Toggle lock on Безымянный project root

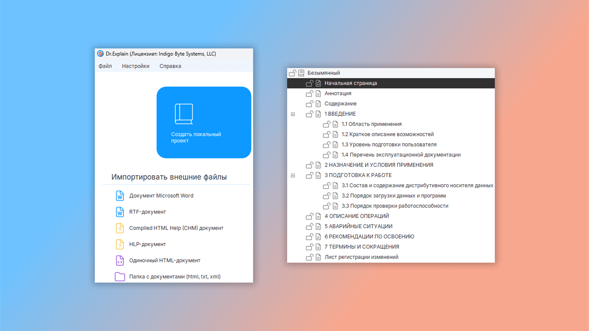pyautogui.click(x=292, y=73)
